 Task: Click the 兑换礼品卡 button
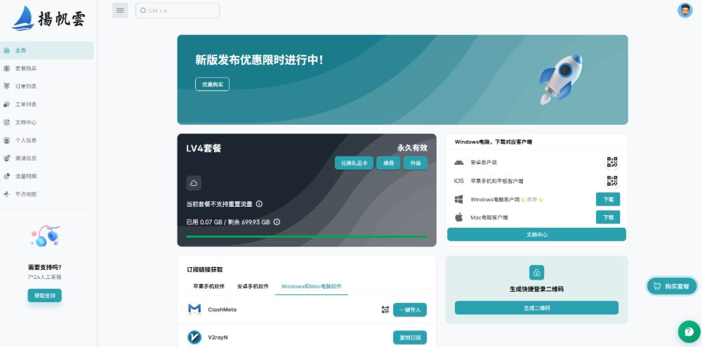pos(354,163)
